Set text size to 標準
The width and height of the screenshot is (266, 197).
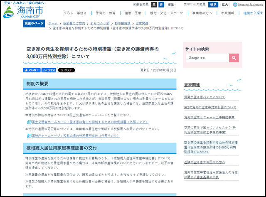[x=213, y=5]
